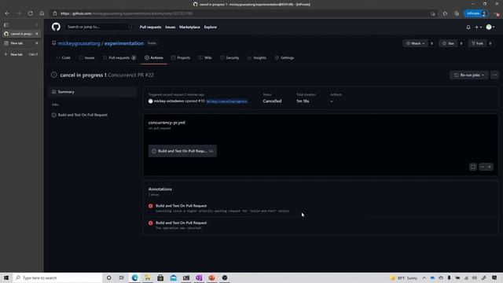Open the repository Issues tab
Viewport: 503px width, 283px height.
86,57
